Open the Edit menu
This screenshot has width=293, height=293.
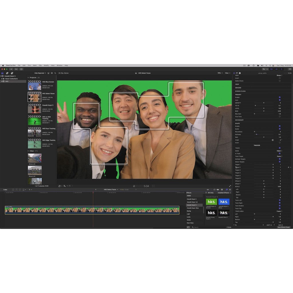tap(24, 66)
